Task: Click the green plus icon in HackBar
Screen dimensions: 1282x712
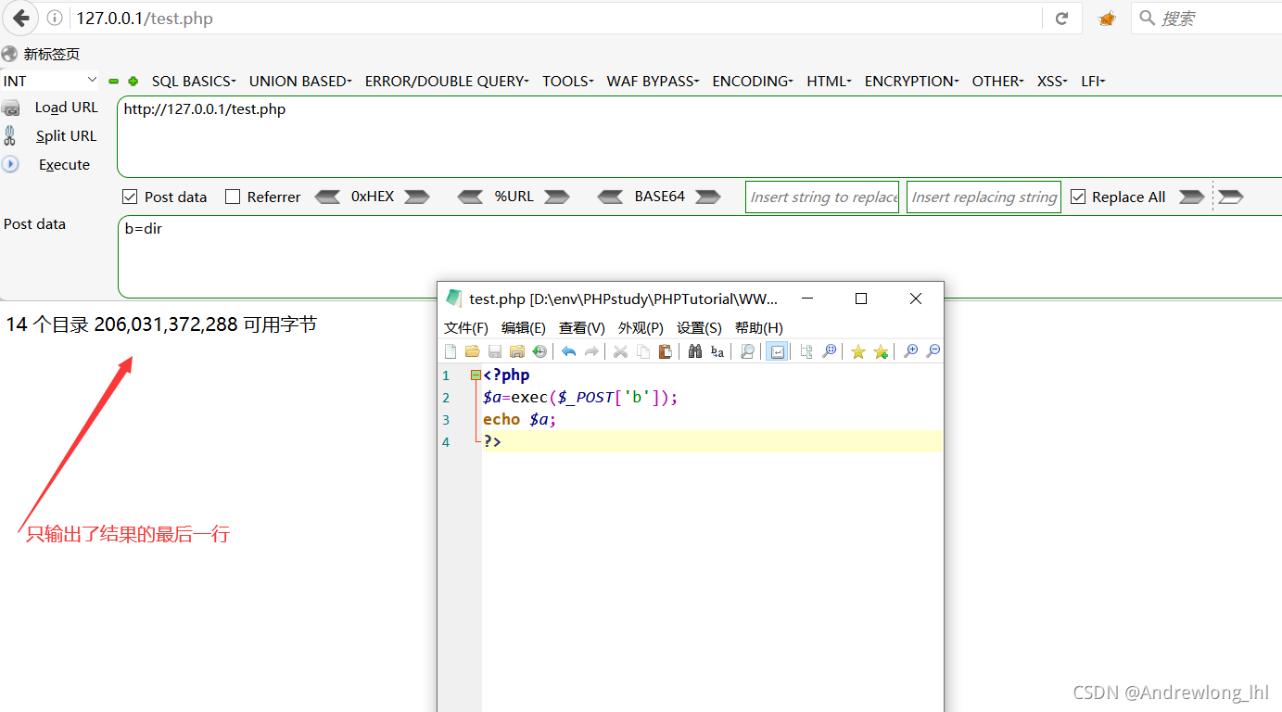Action: click(133, 82)
